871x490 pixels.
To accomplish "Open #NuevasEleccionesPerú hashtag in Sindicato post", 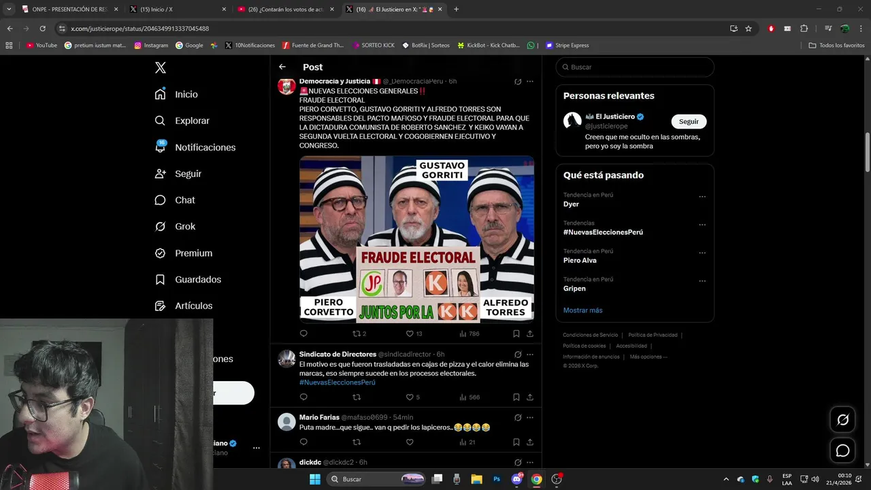I will point(337,382).
